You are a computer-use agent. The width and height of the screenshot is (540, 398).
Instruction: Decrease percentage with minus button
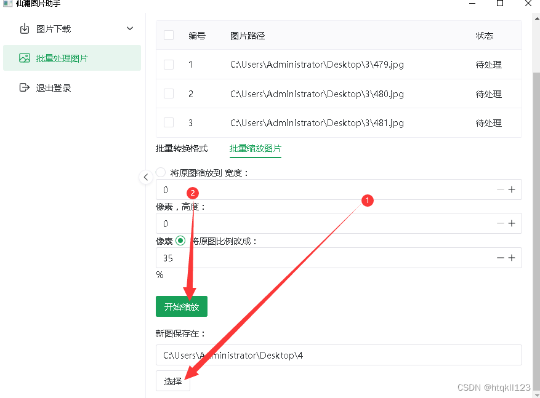pos(501,258)
